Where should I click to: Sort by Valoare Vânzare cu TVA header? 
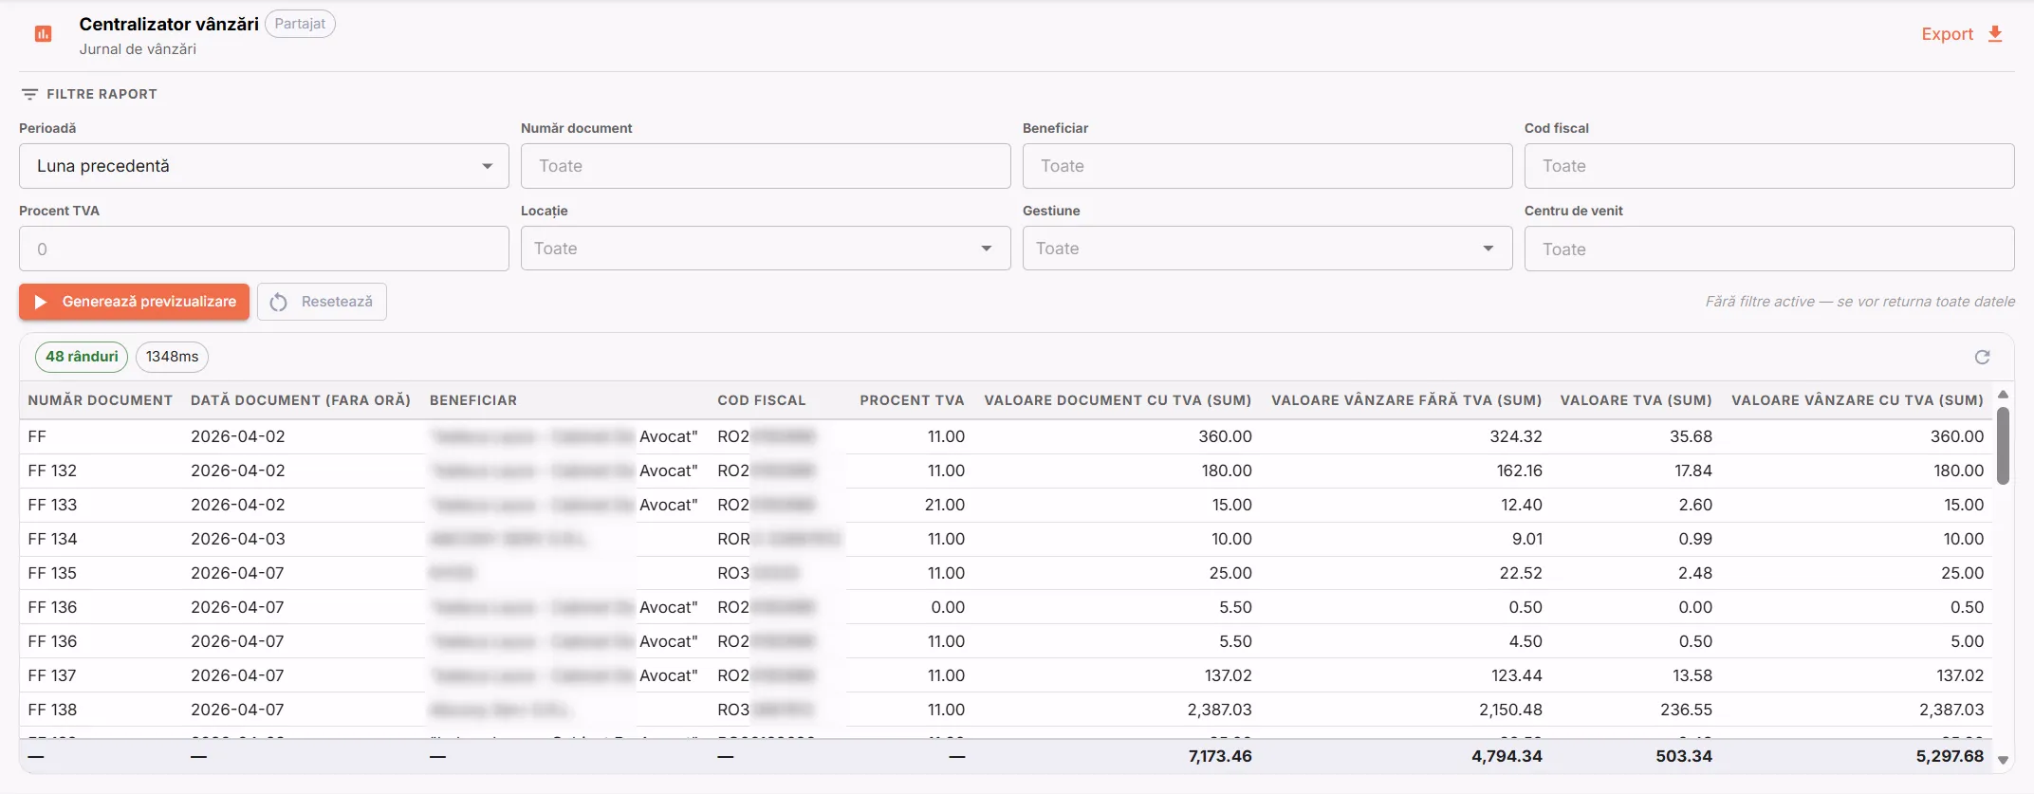tap(1858, 400)
